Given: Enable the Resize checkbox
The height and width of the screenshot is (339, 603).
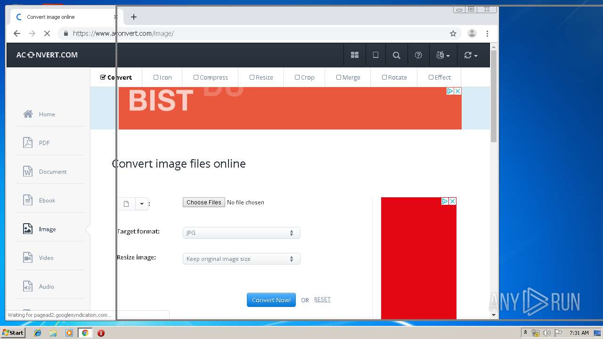Looking at the screenshot, I should coord(252,77).
